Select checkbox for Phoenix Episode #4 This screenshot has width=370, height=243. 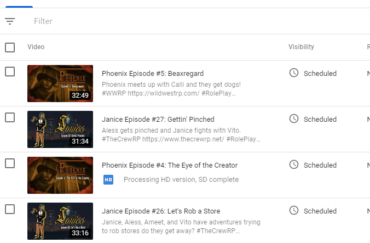click(x=10, y=163)
